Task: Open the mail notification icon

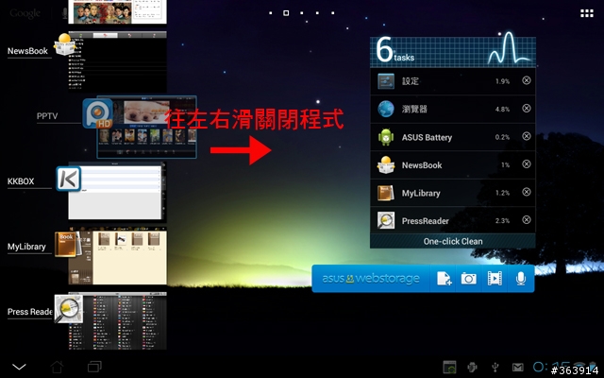Action: 518,368
